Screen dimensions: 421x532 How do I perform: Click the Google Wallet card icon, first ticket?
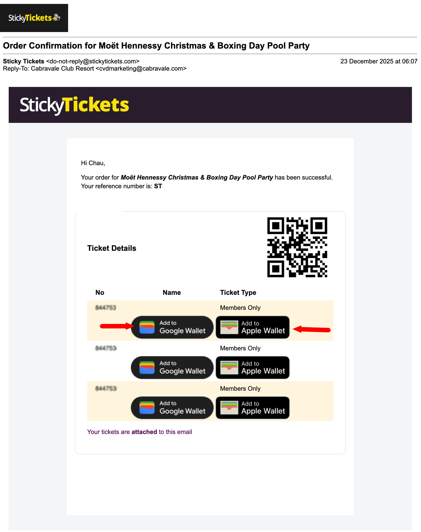[x=147, y=327]
